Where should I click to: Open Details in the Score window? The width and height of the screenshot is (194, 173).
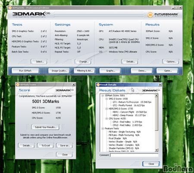point(27,145)
